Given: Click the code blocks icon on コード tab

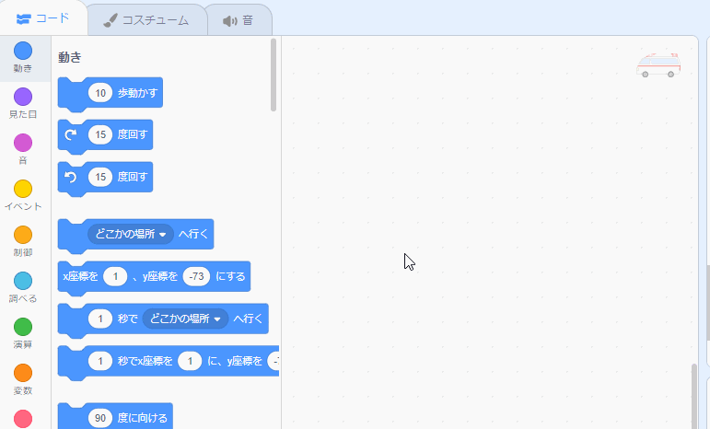Looking at the screenshot, I should click(24, 18).
